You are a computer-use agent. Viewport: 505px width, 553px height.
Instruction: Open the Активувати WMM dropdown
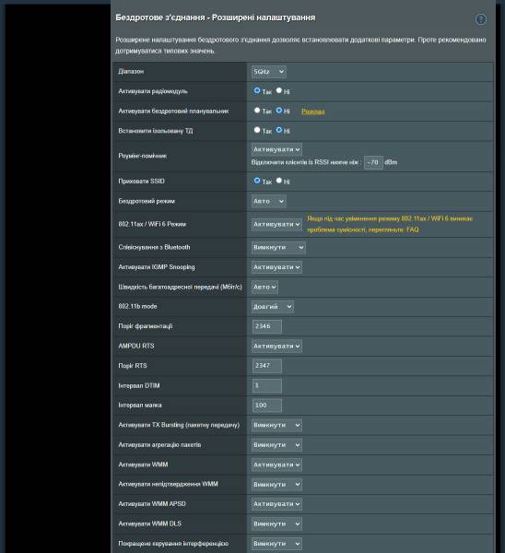[276, 465]
